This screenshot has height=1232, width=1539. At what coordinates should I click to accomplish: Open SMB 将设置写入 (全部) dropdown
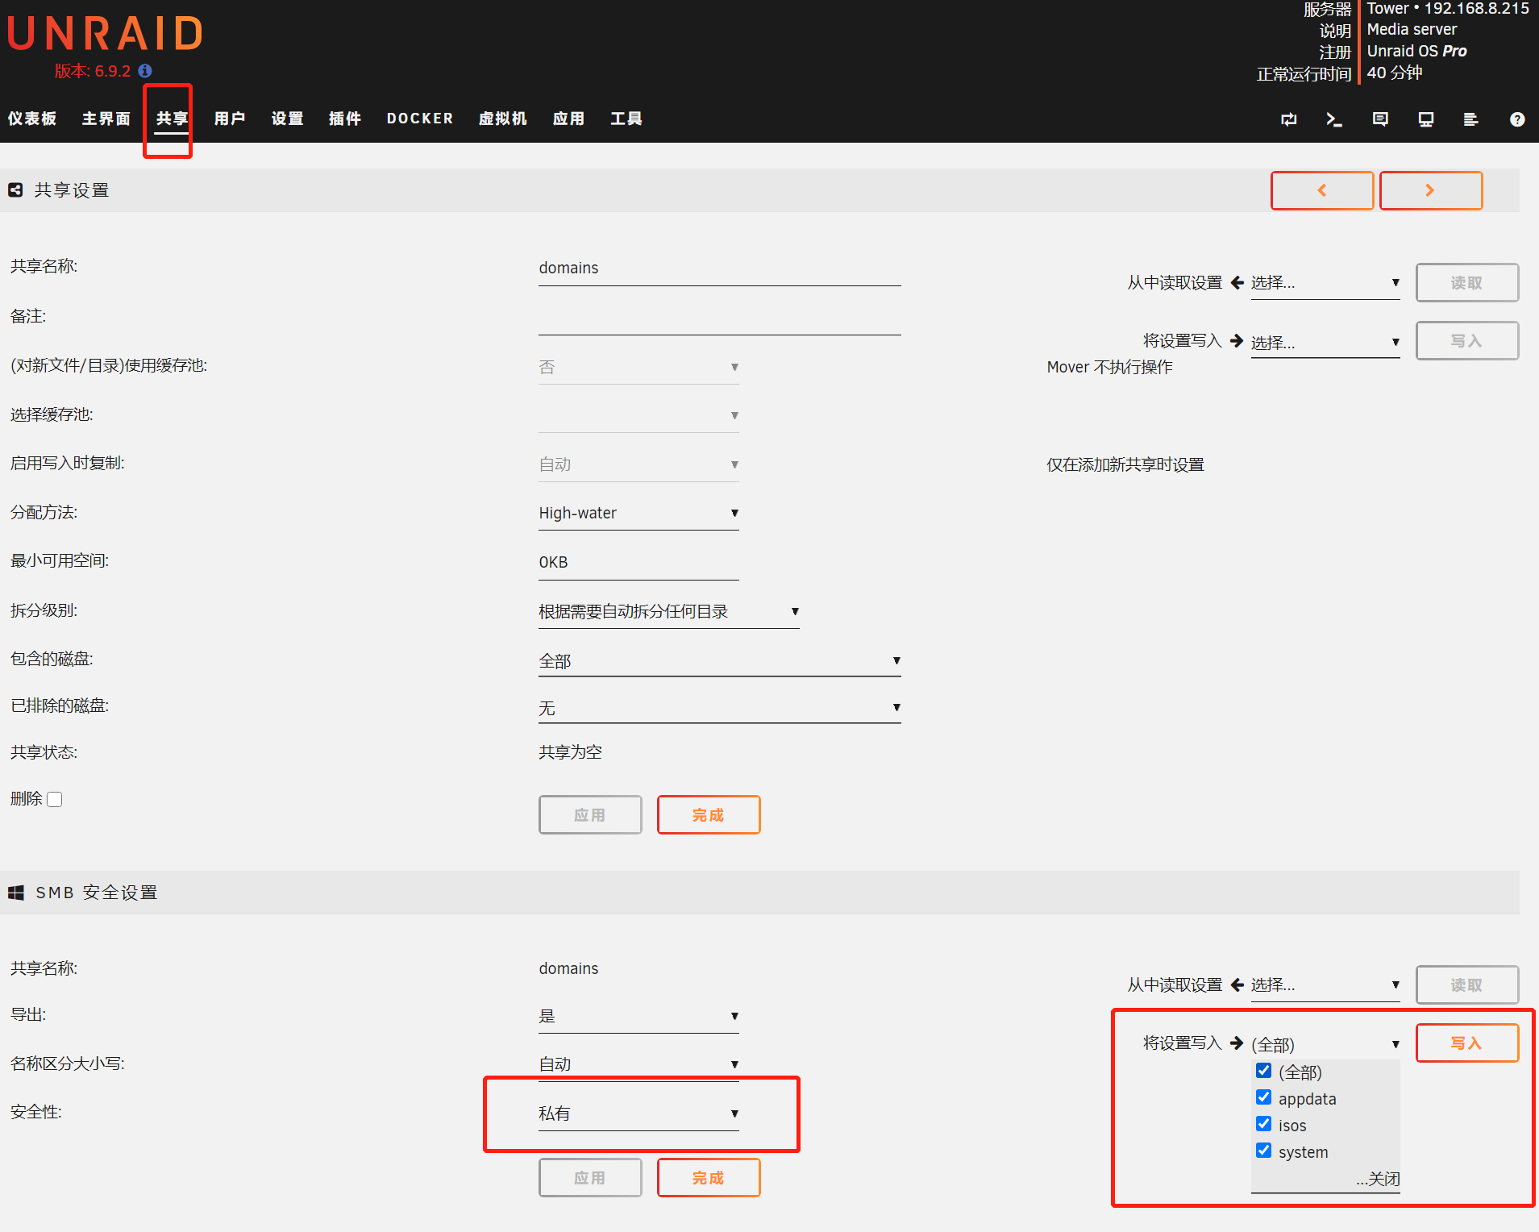coord(1325,1044)
